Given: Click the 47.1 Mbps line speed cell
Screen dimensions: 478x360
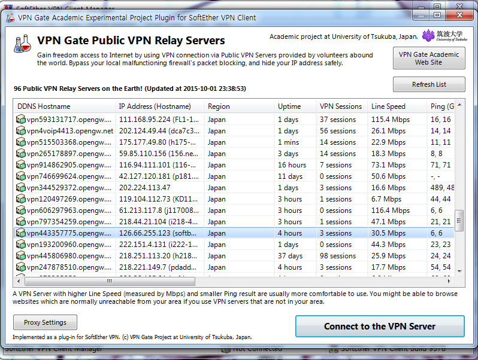Looking at the screenshot, I should click(388, 221).
